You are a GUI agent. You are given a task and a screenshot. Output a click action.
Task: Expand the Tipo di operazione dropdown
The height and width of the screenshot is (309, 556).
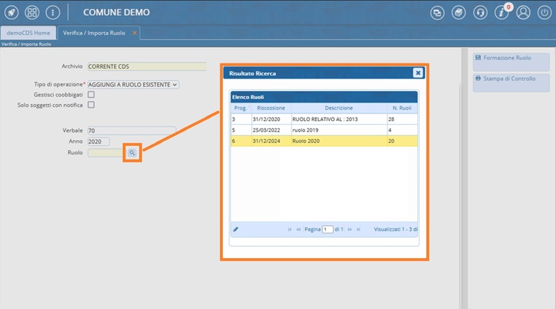pyautogui.click(x=133, y=85)
